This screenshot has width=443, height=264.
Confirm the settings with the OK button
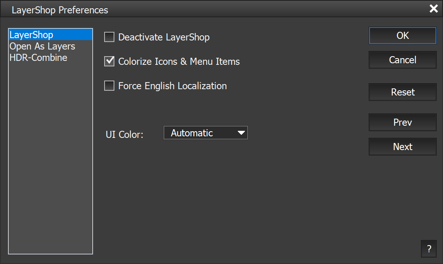click(403, 36)
